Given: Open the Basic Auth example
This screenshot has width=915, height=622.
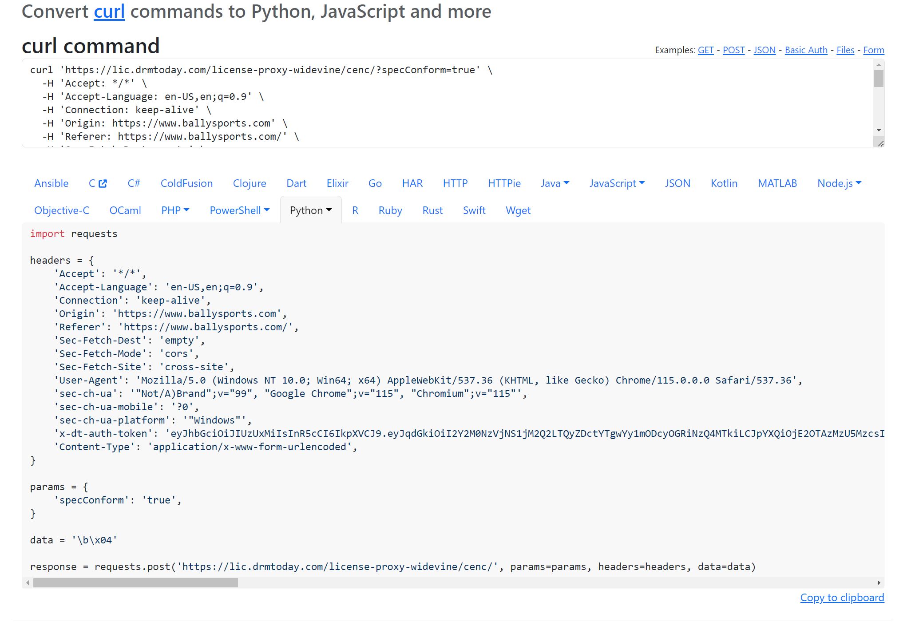Looking at the screenshot, I should 806,50.
